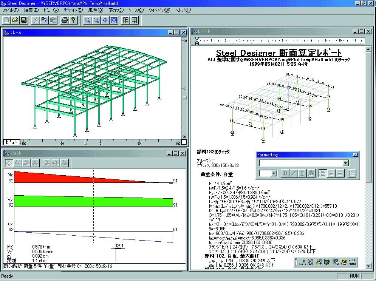Open the ファイル(F) menu
This screenshot has width=376, height=281.
10,10
